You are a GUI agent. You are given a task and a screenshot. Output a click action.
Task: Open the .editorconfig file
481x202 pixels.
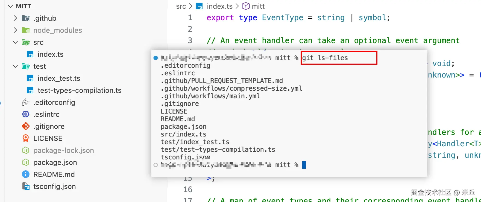tap(54, 102)
